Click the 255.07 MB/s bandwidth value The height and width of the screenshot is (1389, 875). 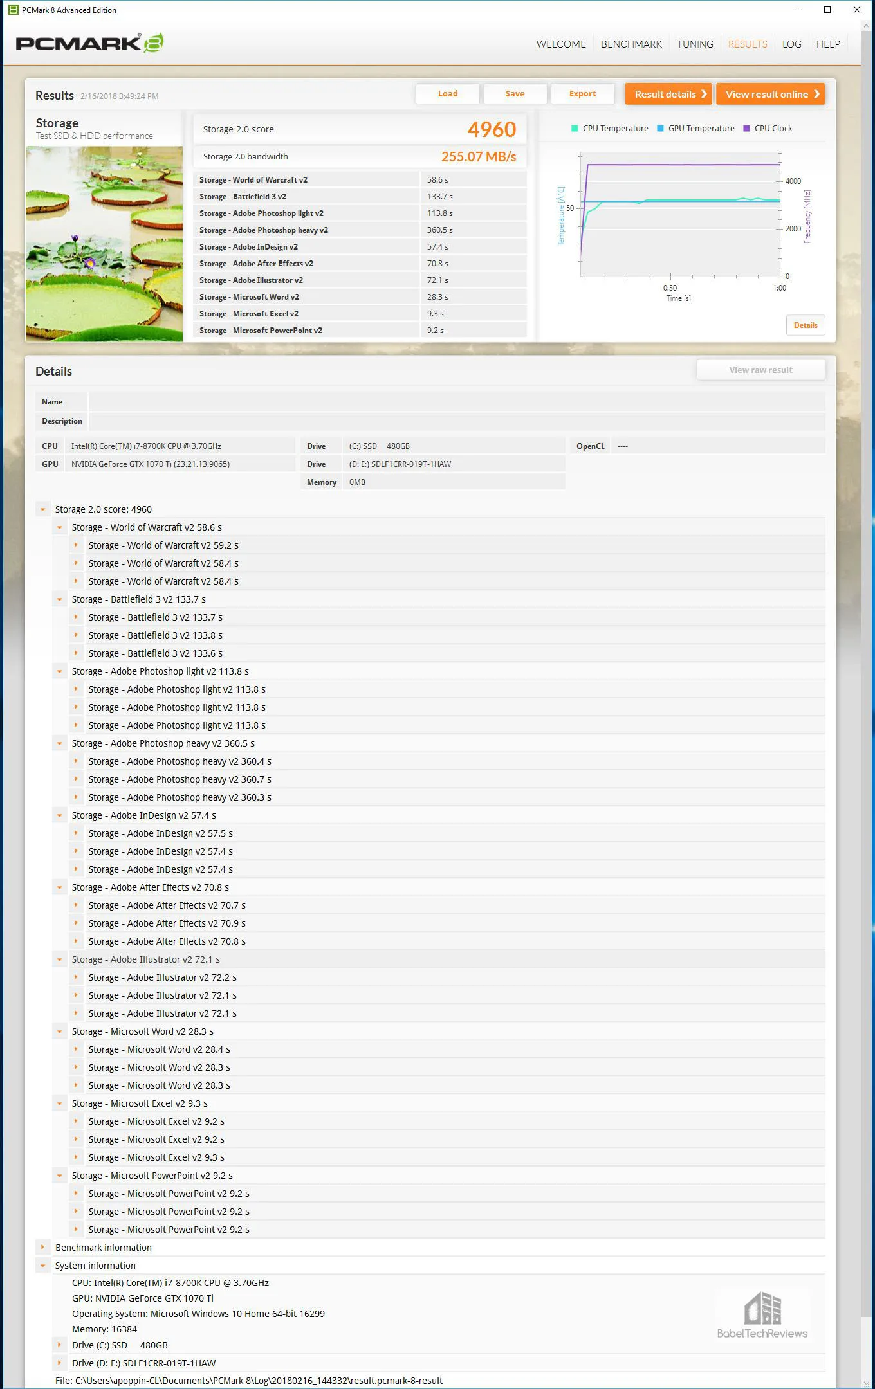click(479, 156)
